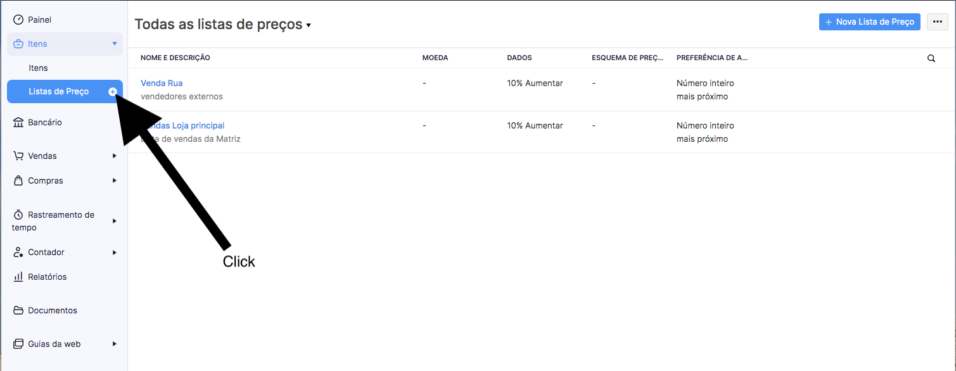Click the Vendas shopping cart icon
Screen dimensions: 956x371
coord(18,156)
